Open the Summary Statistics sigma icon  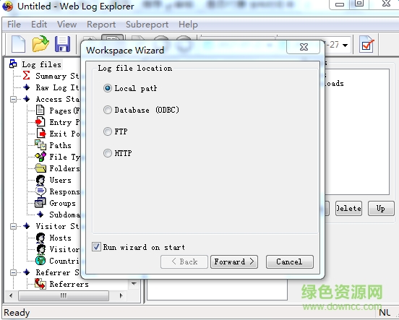[x=27, y=76]
